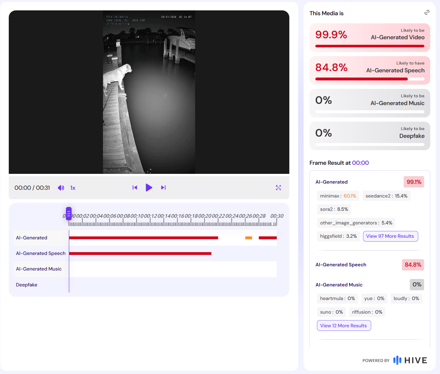Click the AI-Generated timeline row label

[x=31, y=238]
